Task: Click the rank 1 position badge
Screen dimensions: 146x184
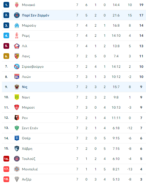Action: (6, 5)
